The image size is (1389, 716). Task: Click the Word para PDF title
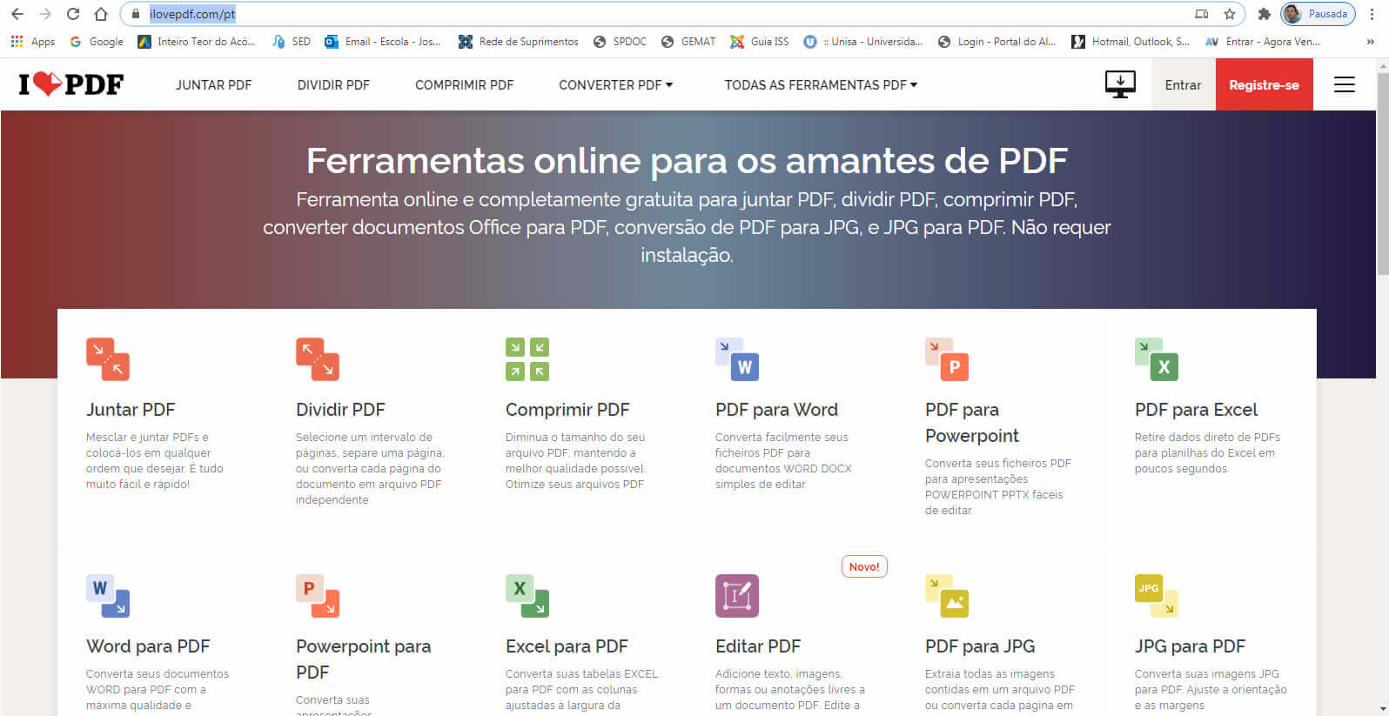pyautogui.click(x=148, y=646)
